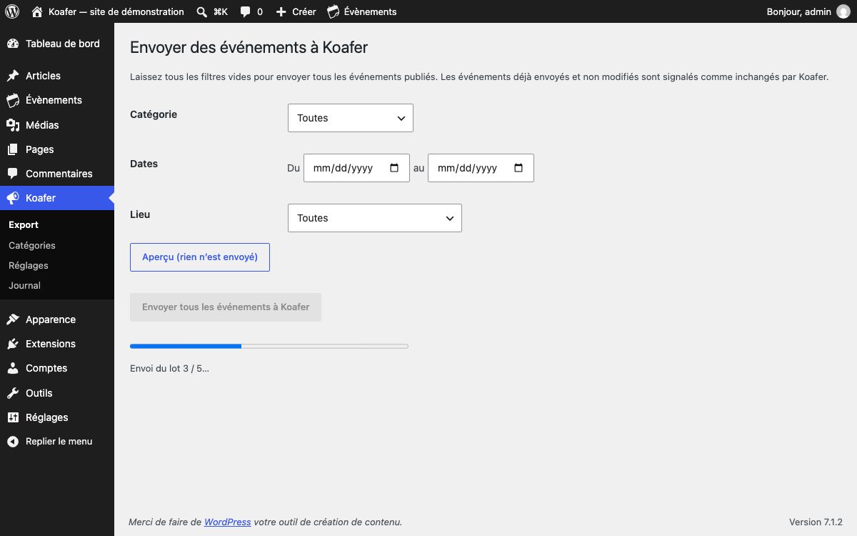Click the WordPress logo icon
This screenshot has height=536, width=857.
pyautogui.click(x=12, y=11)
